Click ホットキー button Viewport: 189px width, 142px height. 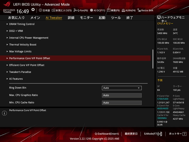(x=175, y=134)
